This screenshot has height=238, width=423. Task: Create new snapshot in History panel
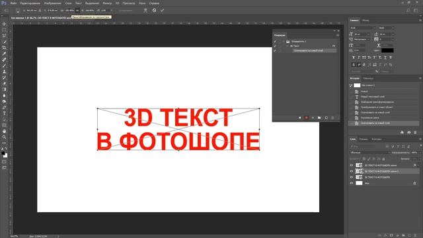[x=408, y=132]
